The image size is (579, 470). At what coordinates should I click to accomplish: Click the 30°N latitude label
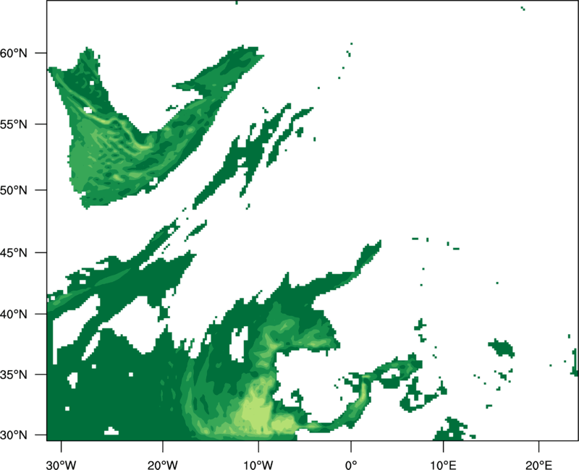(13, 435)
